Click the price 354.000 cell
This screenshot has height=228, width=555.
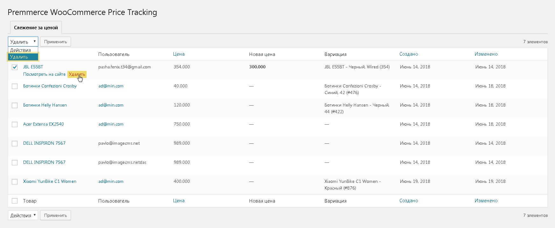coord(182,67)
